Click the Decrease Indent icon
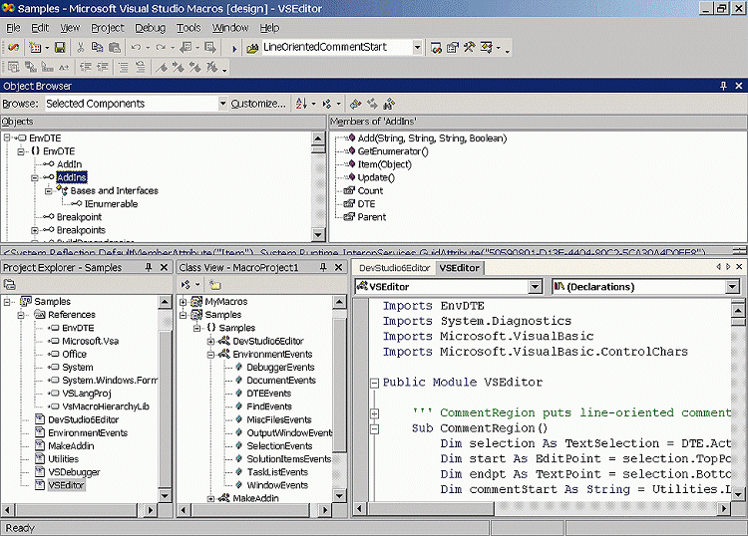The width and height of the screenshot is (748, 536). [86, 67]
